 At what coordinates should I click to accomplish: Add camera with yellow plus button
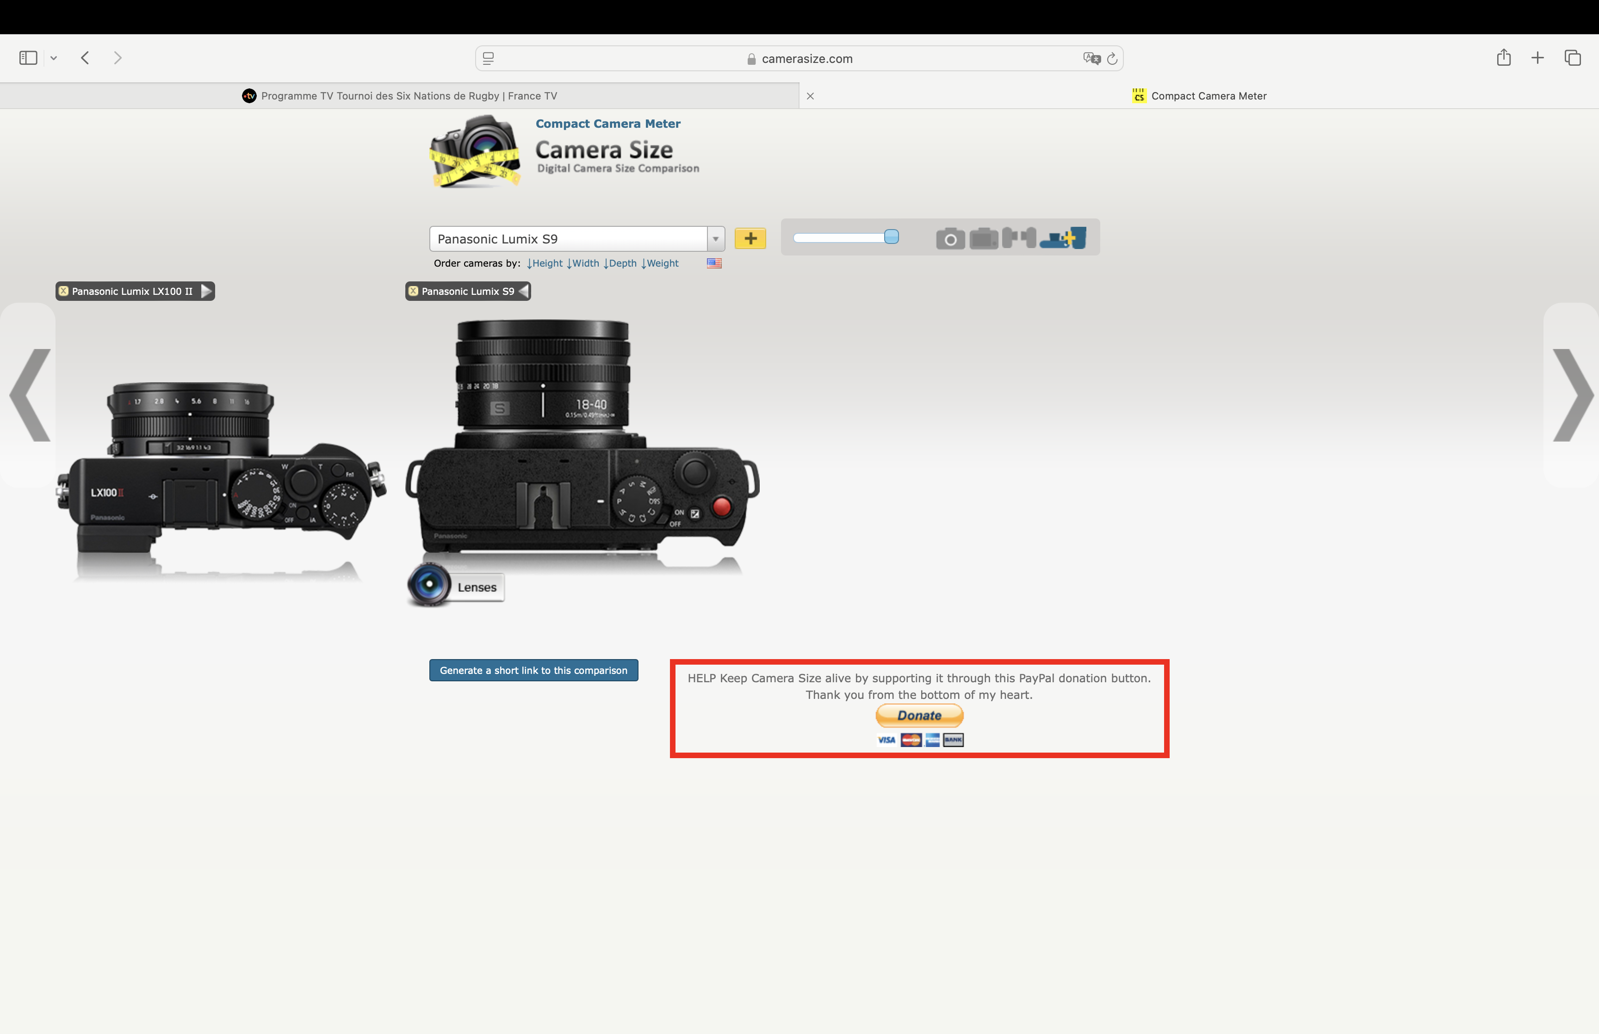[750, 238]
